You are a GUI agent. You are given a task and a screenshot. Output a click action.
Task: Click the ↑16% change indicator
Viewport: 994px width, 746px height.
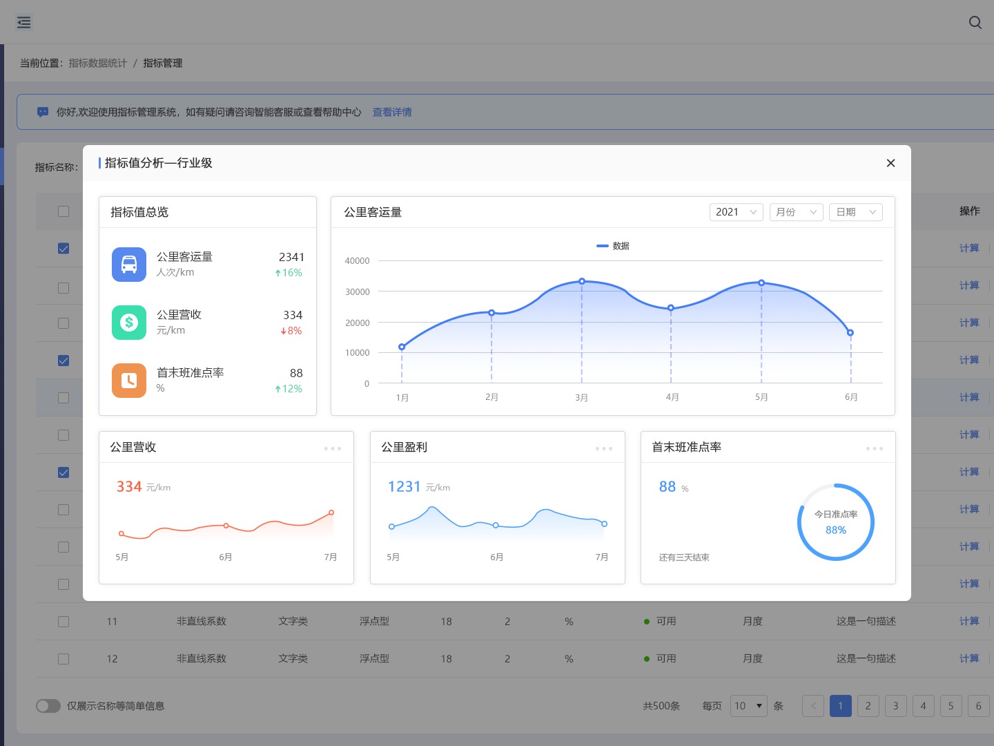click(x=289, y=273)
